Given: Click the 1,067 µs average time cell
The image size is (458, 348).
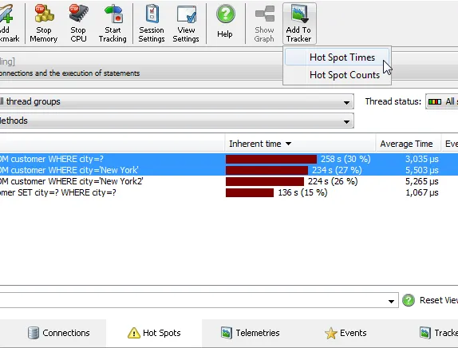Looking at the screenshot, I should (x=421, y=192).
